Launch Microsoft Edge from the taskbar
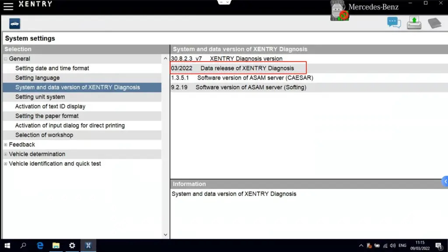Image resolution: width=448 pixels, height=252 pixels. tap(40, 245)
